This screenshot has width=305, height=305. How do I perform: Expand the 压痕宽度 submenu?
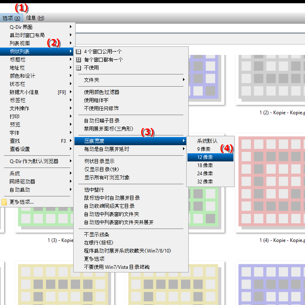point(131,141)
